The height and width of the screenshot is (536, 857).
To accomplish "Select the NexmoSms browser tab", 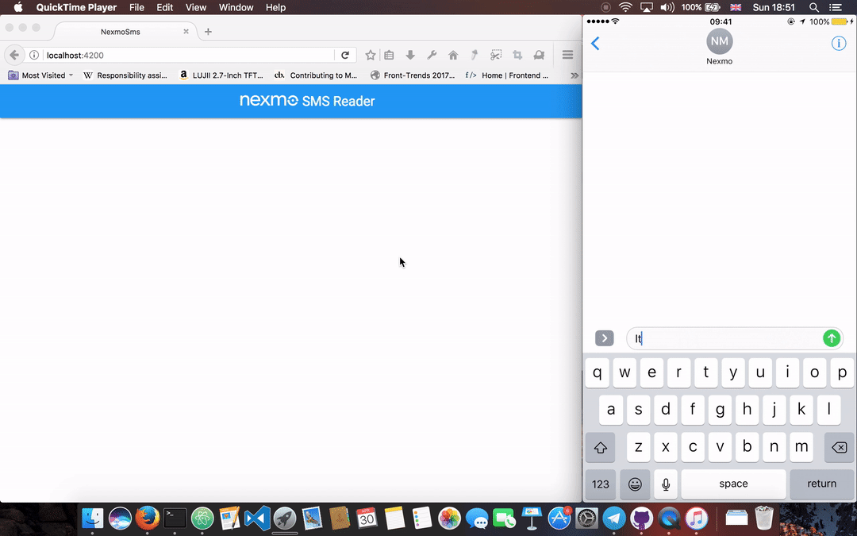I will point(121,32).
